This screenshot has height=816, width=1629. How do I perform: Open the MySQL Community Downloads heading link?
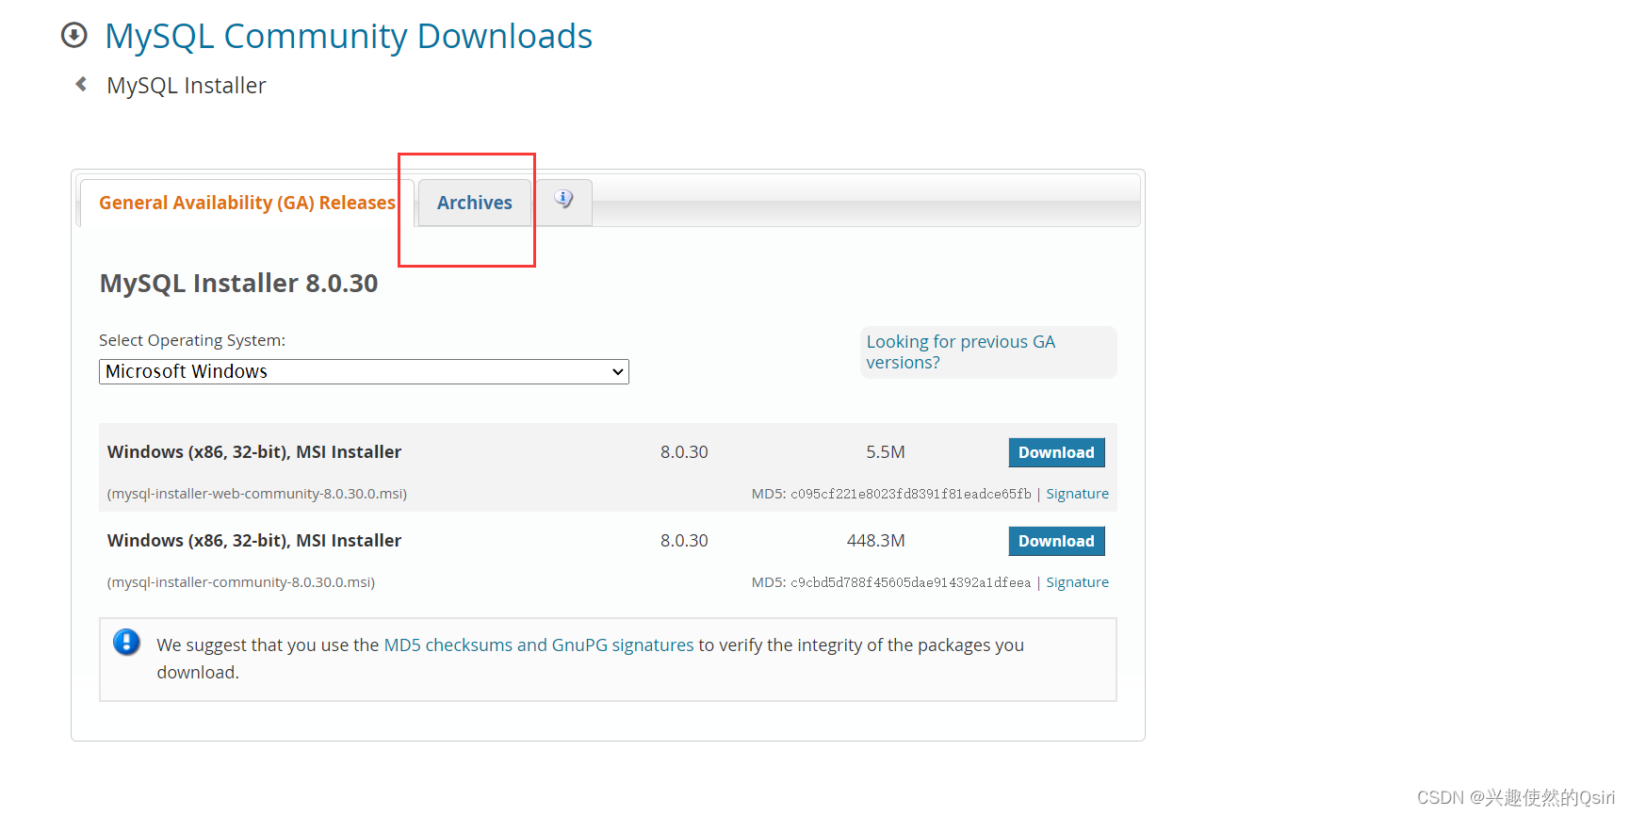click(x=349, y=36)
